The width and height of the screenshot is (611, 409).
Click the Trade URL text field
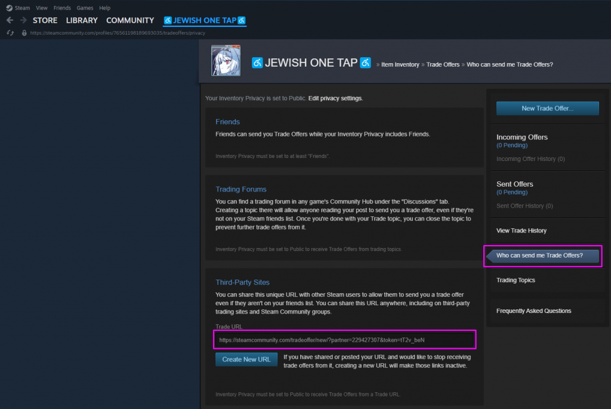click(x=345, y=340)
